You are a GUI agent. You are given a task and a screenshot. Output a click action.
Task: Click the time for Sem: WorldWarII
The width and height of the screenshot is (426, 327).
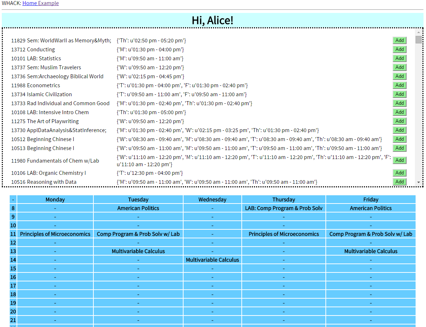tap(151, 41)
